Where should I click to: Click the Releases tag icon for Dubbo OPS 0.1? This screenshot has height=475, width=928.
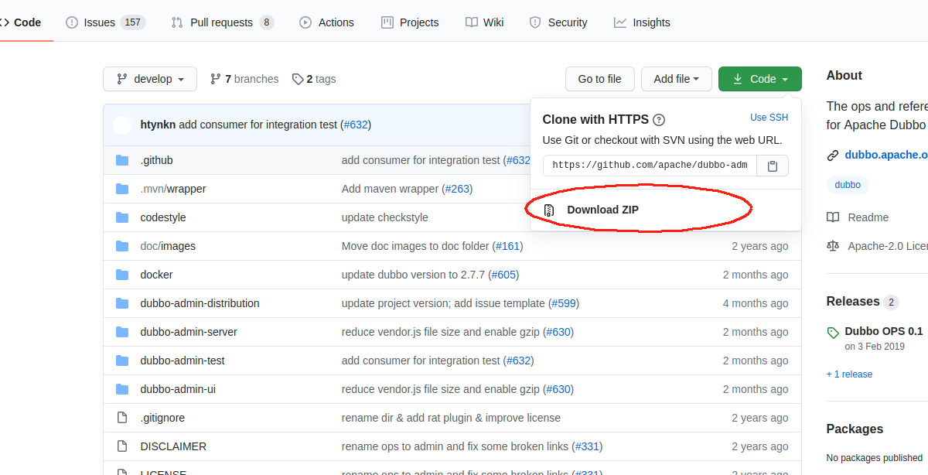pos(833,333)
